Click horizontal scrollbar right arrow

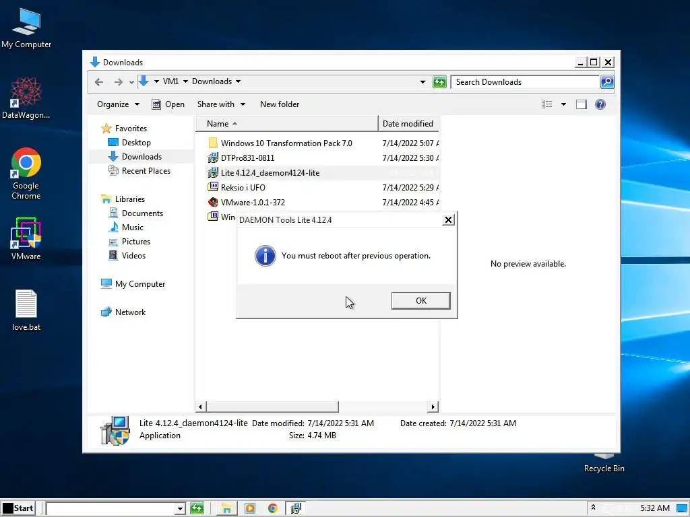tap(433, 407)
